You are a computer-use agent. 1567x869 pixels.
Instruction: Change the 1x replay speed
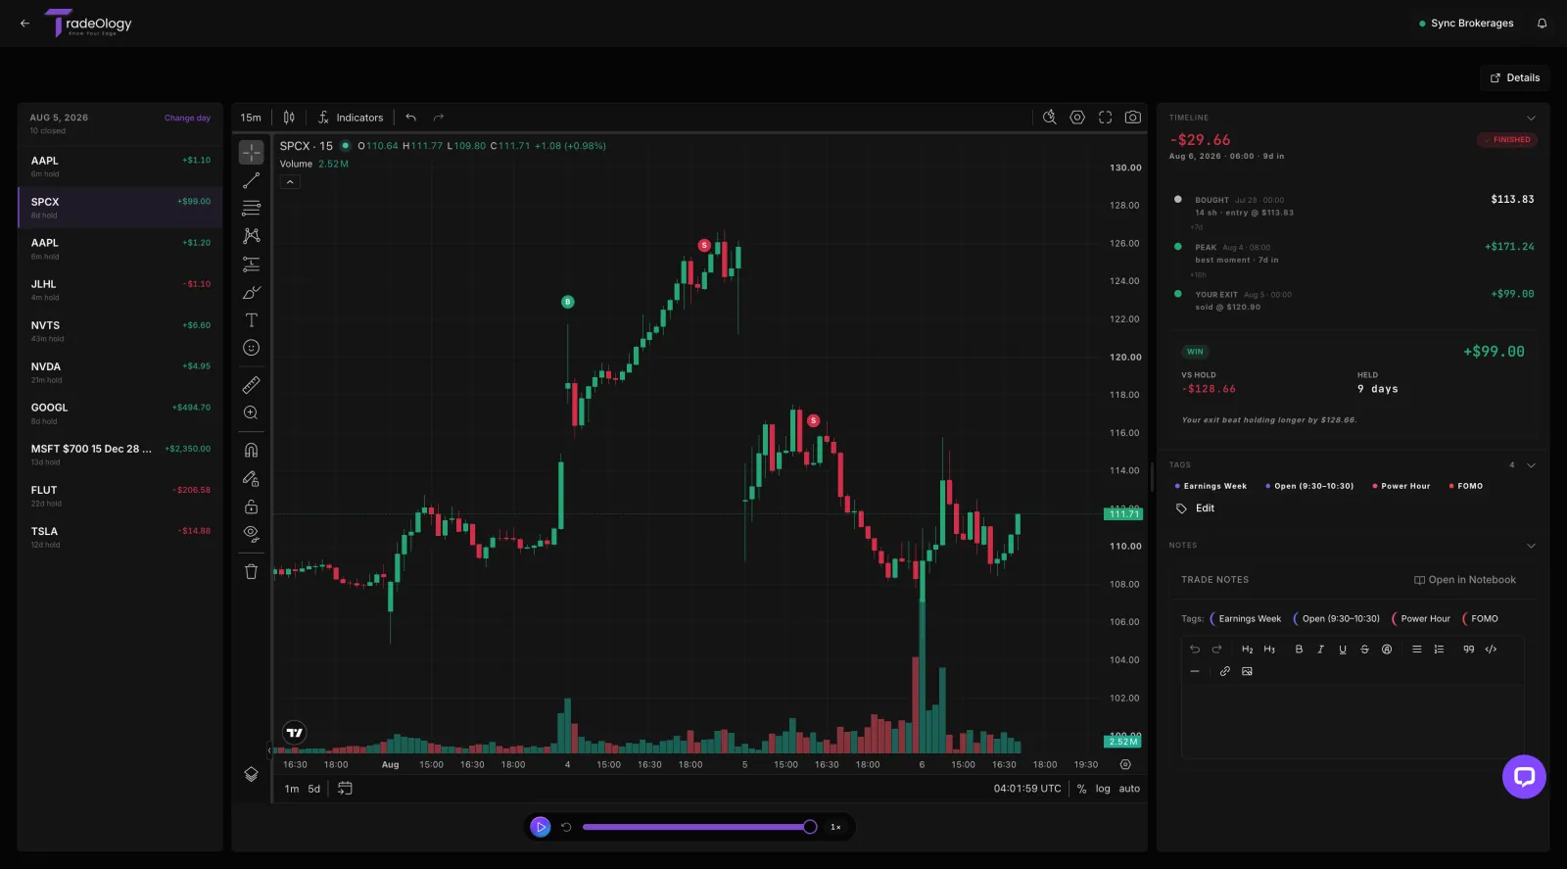pos(835,827)
